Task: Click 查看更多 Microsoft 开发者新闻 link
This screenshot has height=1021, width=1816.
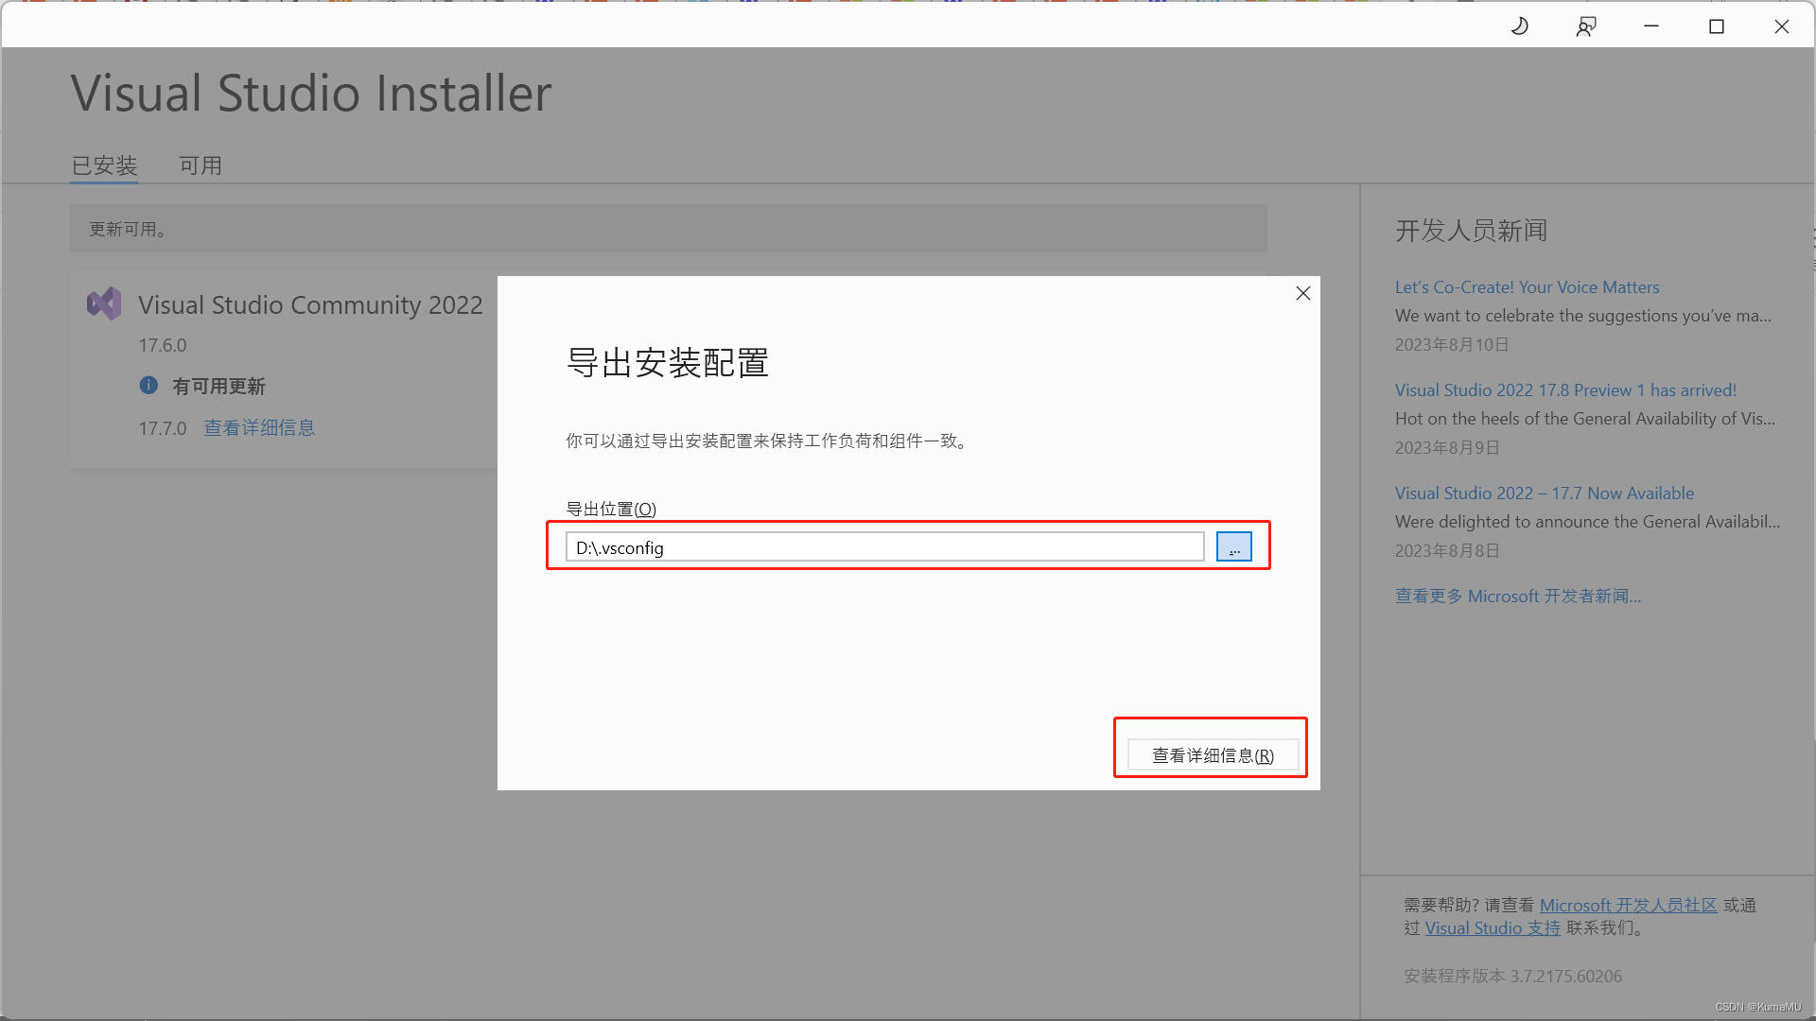Action: pos(1517,596)
